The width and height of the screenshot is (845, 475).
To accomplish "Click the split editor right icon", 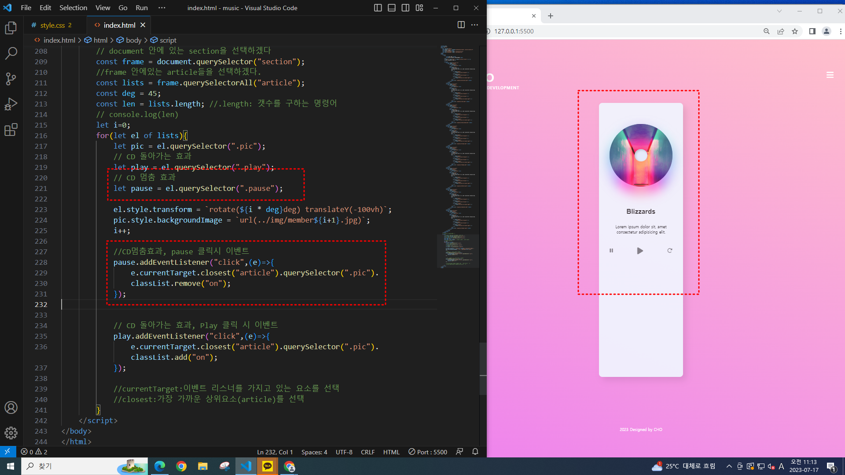I will (461, 25).
